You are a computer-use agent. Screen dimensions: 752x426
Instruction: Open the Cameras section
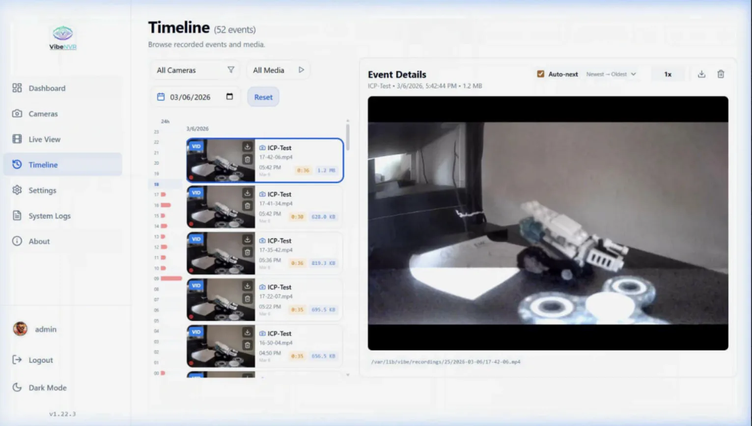click(63, 114)
